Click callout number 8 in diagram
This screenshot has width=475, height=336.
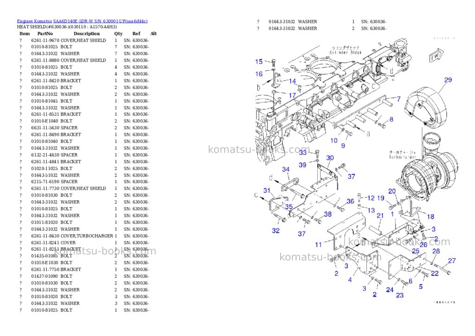[392, 119]
